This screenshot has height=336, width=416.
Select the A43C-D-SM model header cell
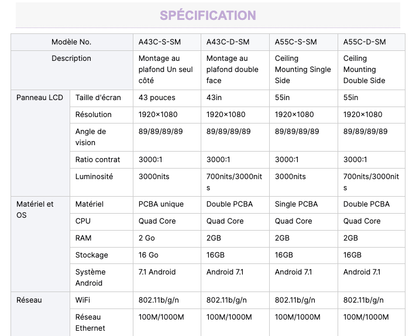pyautogui.click(x=235, y=42)
